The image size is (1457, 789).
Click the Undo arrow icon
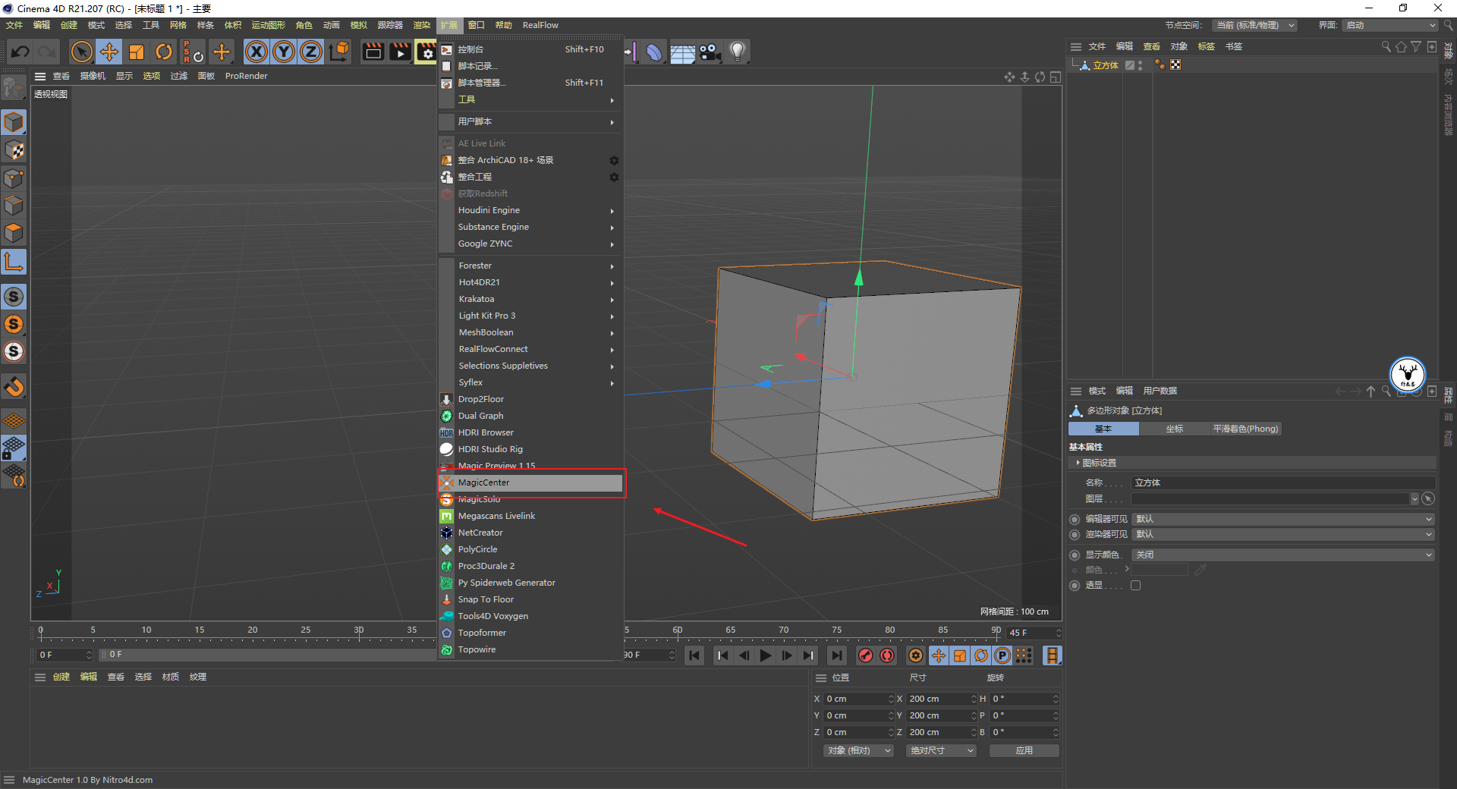20,52
